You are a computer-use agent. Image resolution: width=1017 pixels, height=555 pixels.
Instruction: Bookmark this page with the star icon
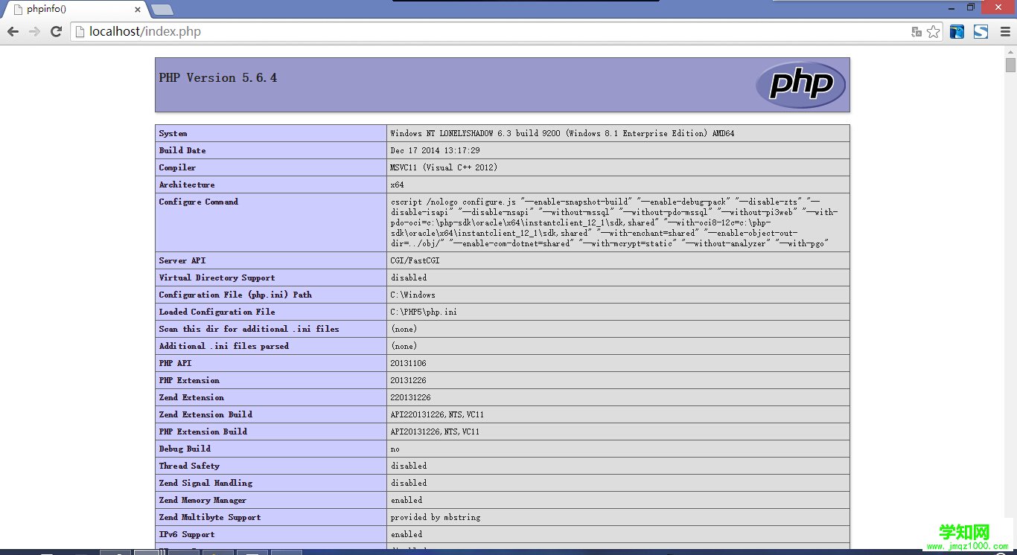click(934, 32)
